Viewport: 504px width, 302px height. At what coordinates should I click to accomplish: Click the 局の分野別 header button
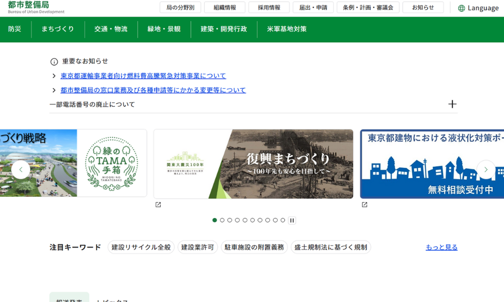[x=180, y=8]
